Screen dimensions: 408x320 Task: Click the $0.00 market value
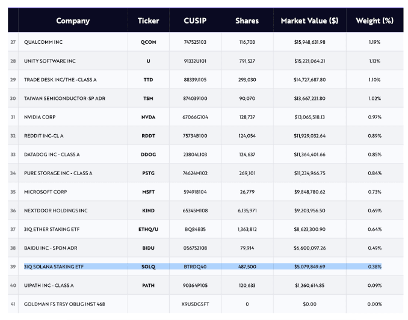click(310, 304)
